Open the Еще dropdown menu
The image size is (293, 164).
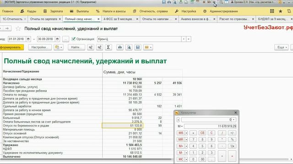[282, 47]
